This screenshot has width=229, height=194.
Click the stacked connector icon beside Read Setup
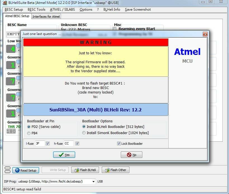click(x=8, y=170)
